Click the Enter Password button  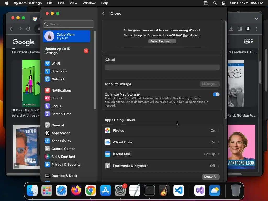click(162, 41)
